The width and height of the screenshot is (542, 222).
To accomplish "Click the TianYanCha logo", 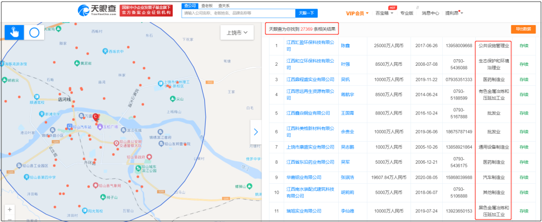I will pos(97,10).
